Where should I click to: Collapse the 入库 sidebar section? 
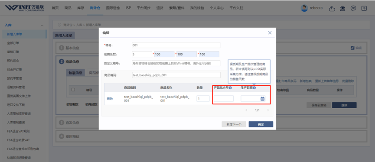[x=42, y=25]
